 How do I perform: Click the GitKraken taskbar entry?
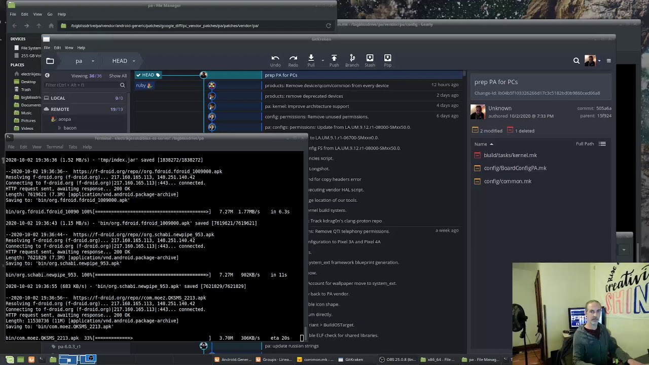351,360
